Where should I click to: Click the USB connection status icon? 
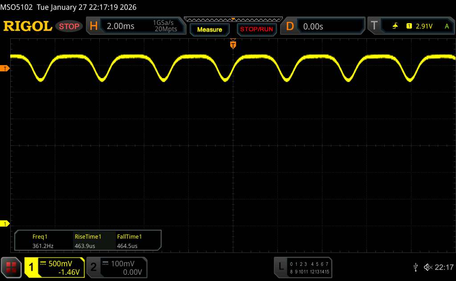click(x=416, y=267)
